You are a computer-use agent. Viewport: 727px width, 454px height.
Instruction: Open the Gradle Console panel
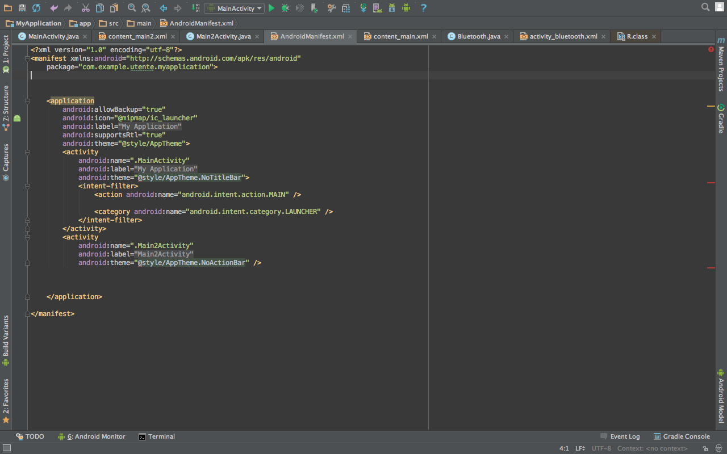point(682,436)
